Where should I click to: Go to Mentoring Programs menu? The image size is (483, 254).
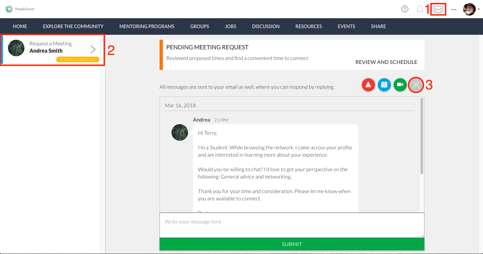147,26
